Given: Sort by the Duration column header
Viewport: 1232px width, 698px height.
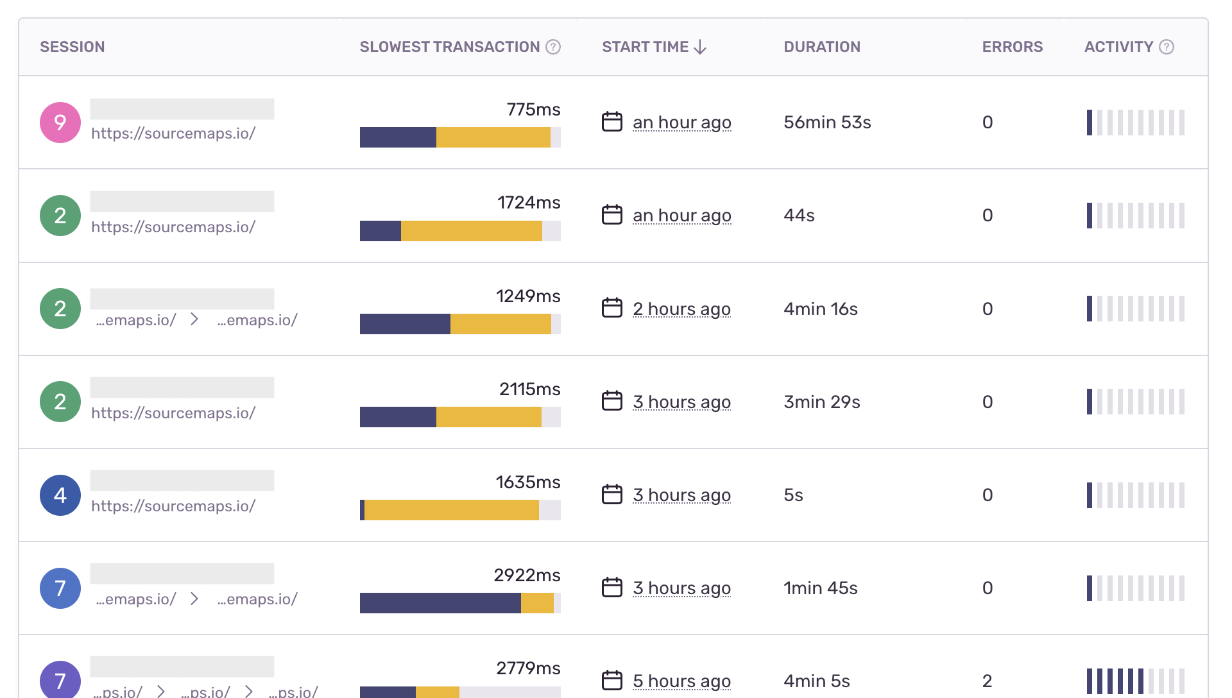Looking at the screenshot, I should (821, 47).
